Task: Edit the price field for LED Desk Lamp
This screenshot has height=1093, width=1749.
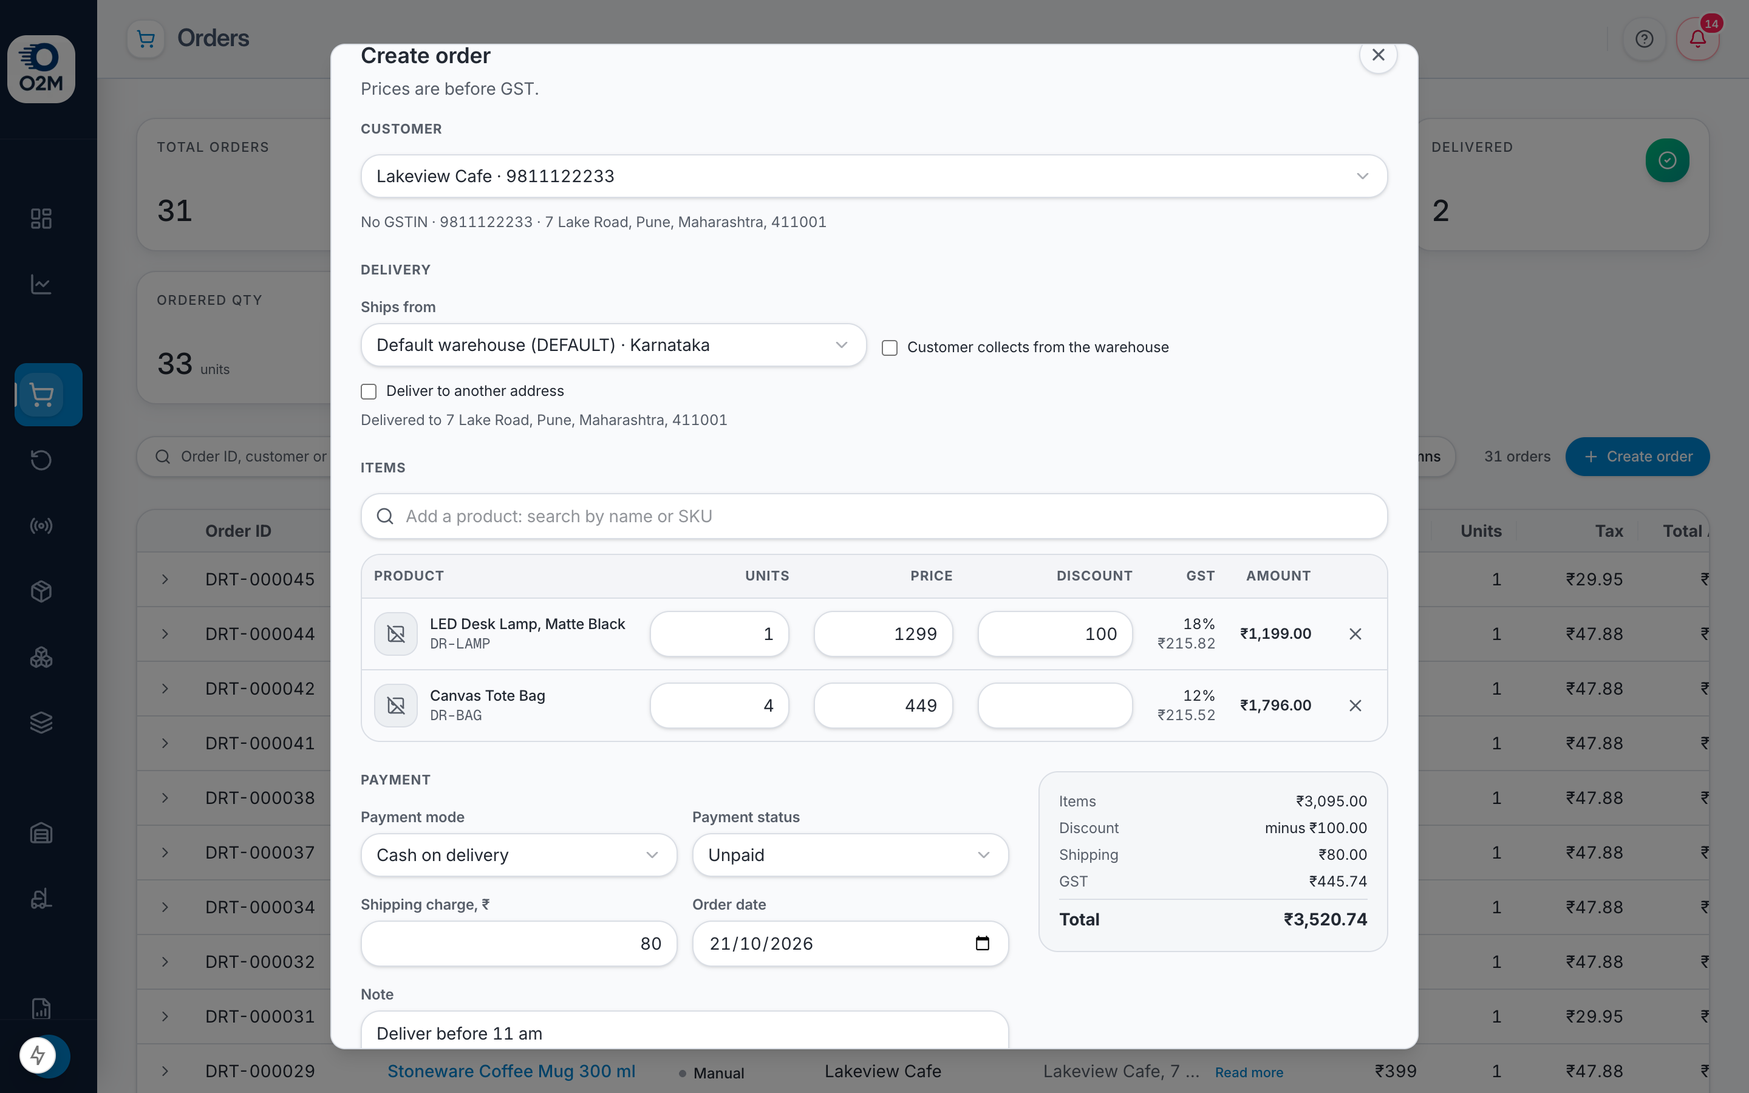Action: (x=883, y=634)
